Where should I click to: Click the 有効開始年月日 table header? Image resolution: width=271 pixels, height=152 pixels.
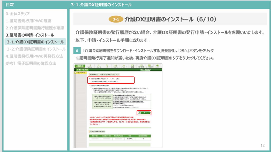point(107,136)
